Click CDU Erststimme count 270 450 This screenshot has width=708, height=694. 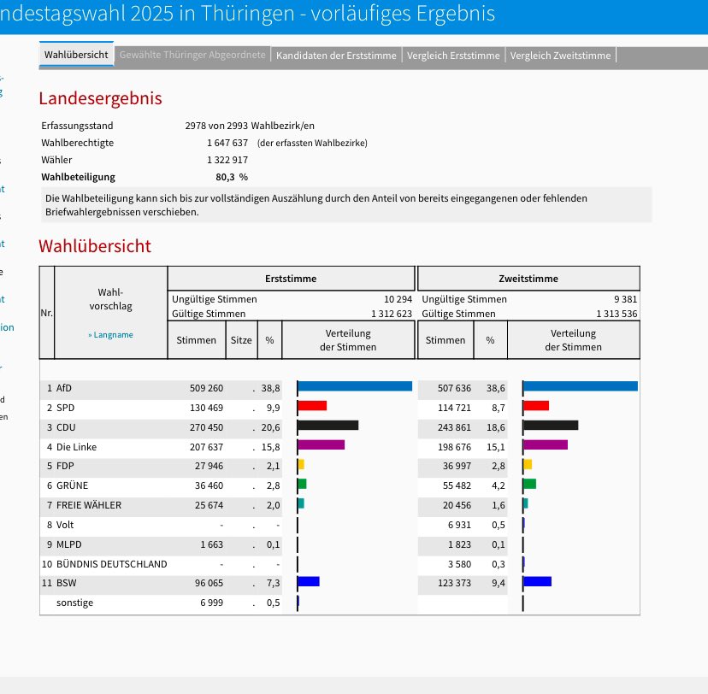(x=206, y=427)
